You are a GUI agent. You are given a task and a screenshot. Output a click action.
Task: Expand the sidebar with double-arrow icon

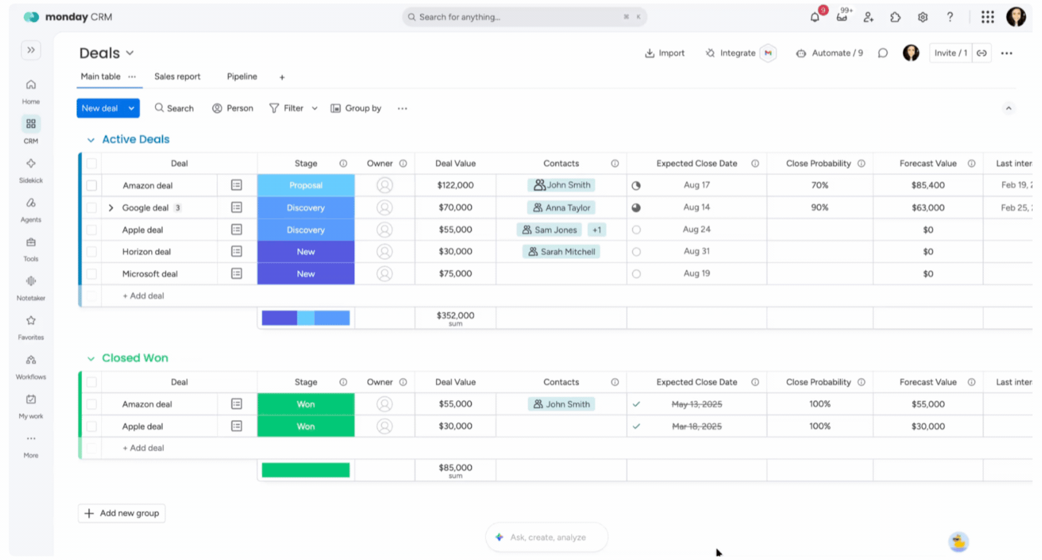click(x=31, y=50)
